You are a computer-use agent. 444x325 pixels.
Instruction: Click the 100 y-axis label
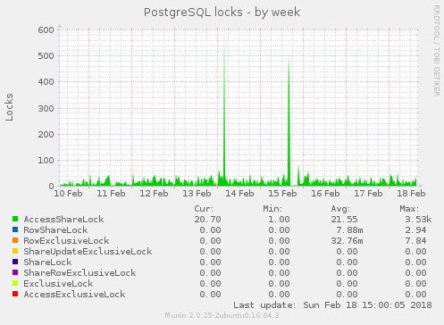point(46,161)
